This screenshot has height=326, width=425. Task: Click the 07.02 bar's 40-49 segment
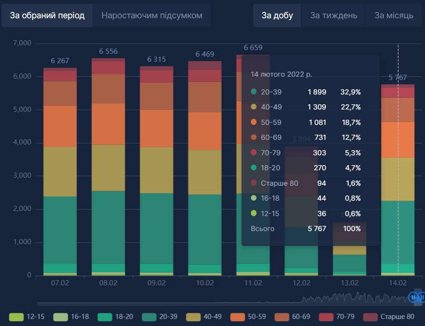(60, 171)
